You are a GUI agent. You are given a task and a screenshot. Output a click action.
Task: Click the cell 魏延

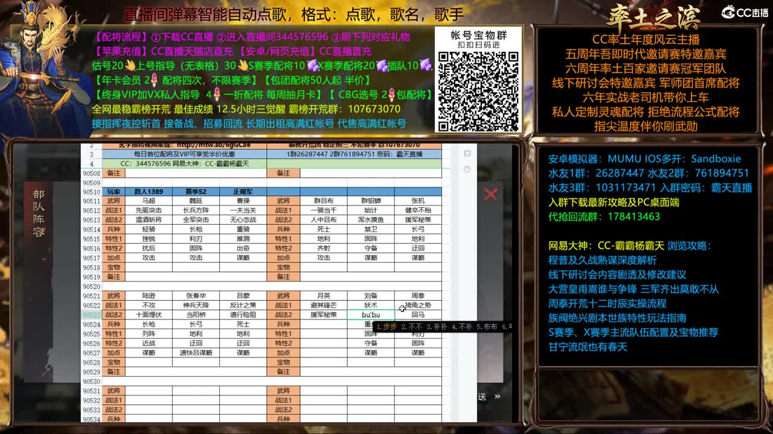point(196,201)
